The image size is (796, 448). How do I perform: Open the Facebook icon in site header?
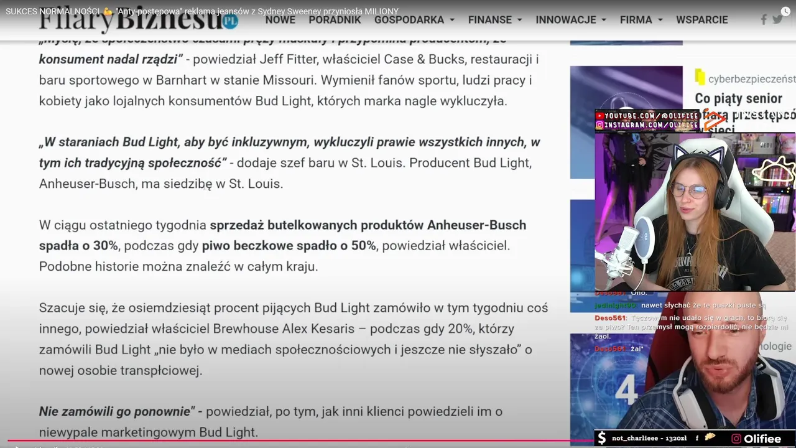[x=764, y=19]
